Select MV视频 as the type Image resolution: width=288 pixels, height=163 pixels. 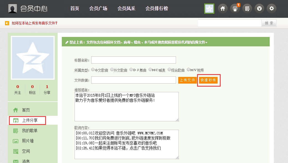coord(188,70)
